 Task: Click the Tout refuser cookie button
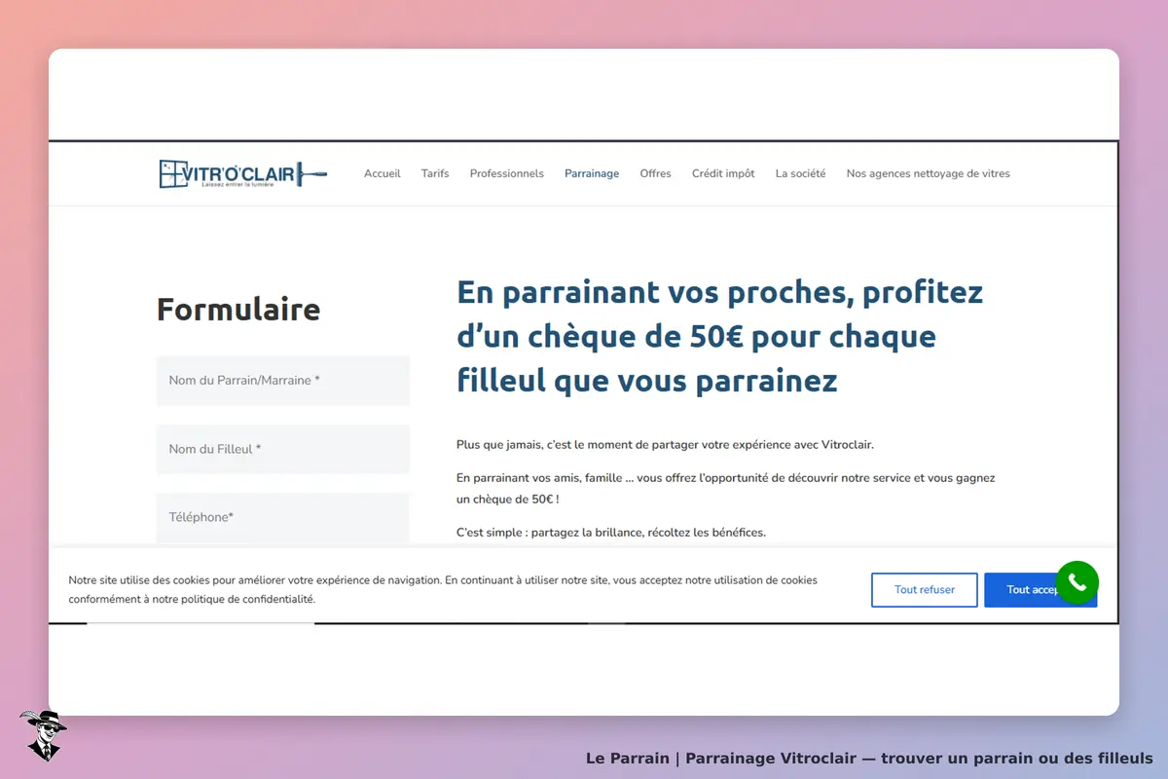(924, 590)
